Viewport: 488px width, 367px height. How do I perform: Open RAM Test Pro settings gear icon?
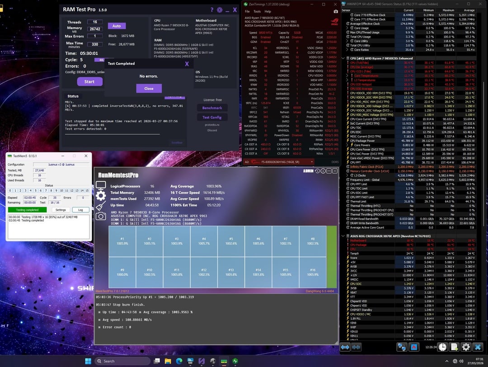[220, 10]
